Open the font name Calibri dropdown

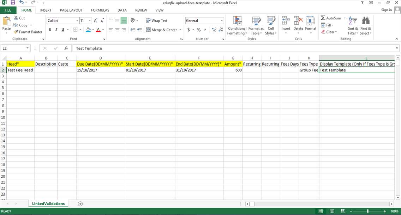point(77,21)
